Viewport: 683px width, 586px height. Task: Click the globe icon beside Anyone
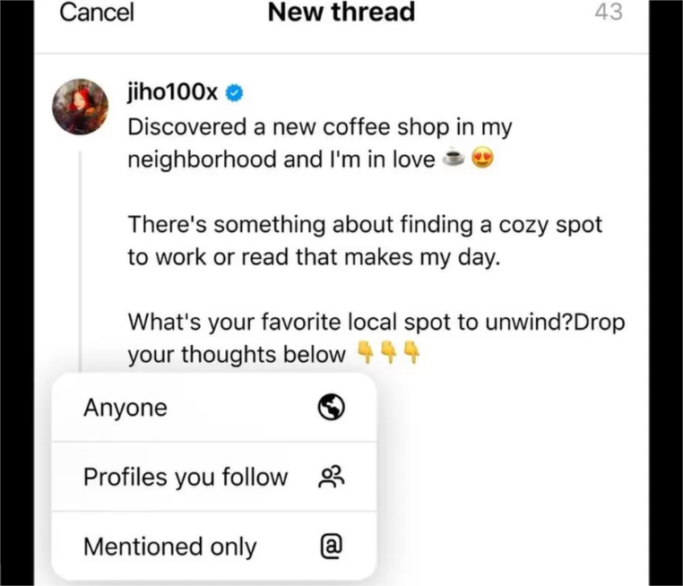[331, 407]
